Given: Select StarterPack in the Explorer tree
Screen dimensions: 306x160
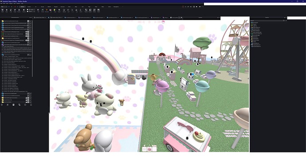Looking at the screenshot, I should (x=255, y=38).
